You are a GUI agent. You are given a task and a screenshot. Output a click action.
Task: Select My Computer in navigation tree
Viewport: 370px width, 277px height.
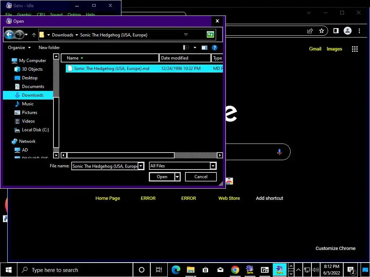pos(29,61)
